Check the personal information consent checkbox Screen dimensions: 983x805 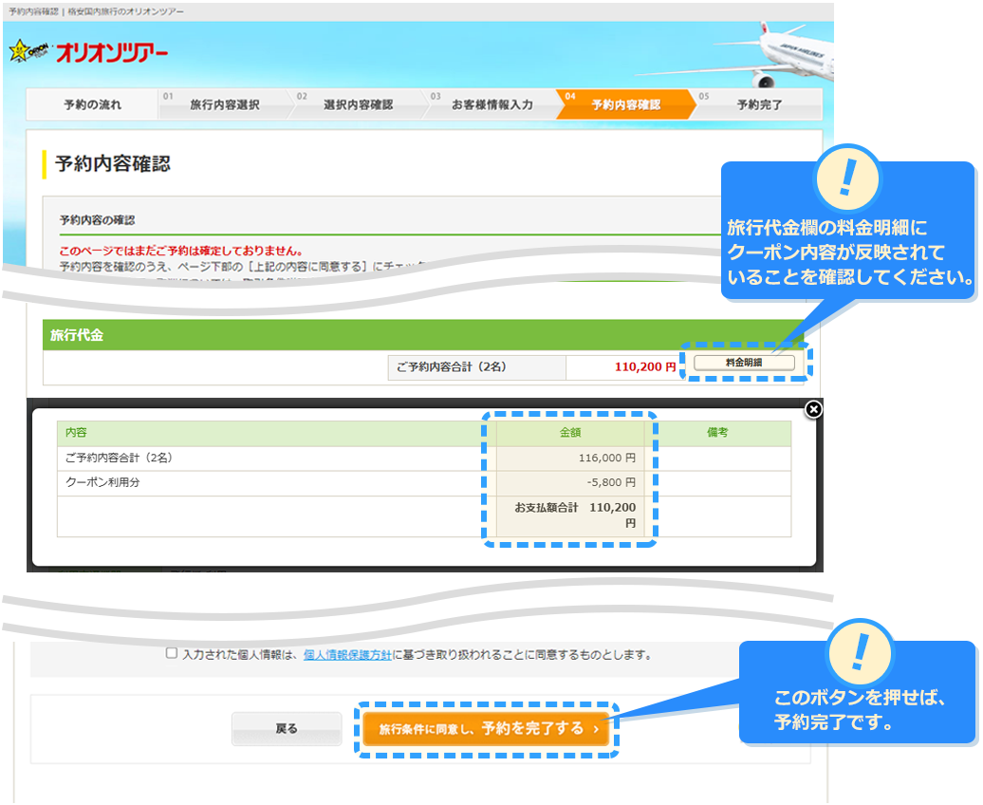coord(171,653)
